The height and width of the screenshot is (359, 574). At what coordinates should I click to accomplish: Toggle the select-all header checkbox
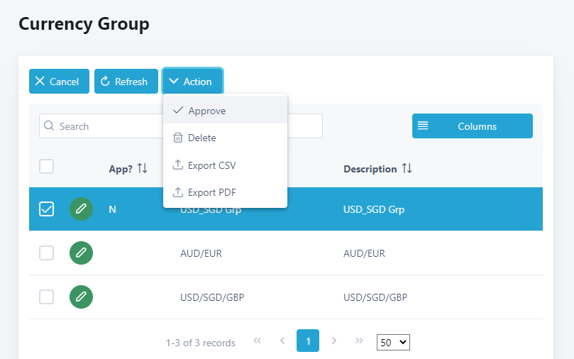tap(47, 167)
